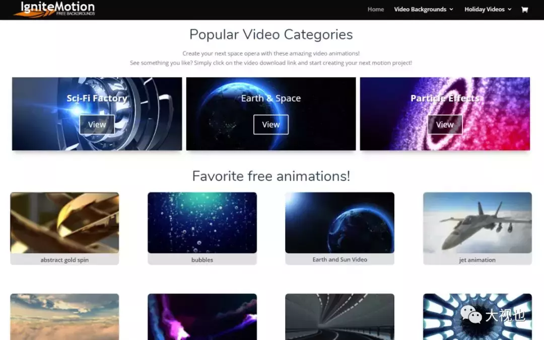Select the clouds sky video thumbnail
This screenshot has height=340, width=544.
(x=64, y=317)
